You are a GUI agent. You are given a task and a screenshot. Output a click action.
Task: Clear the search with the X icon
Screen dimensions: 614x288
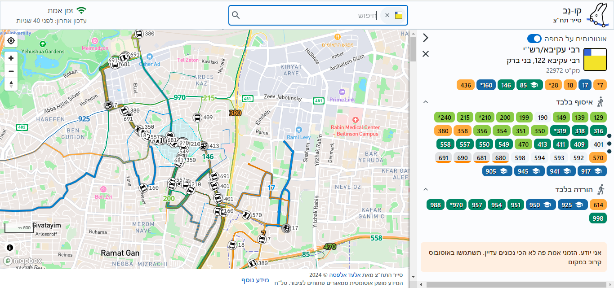[x=387, y=15]
